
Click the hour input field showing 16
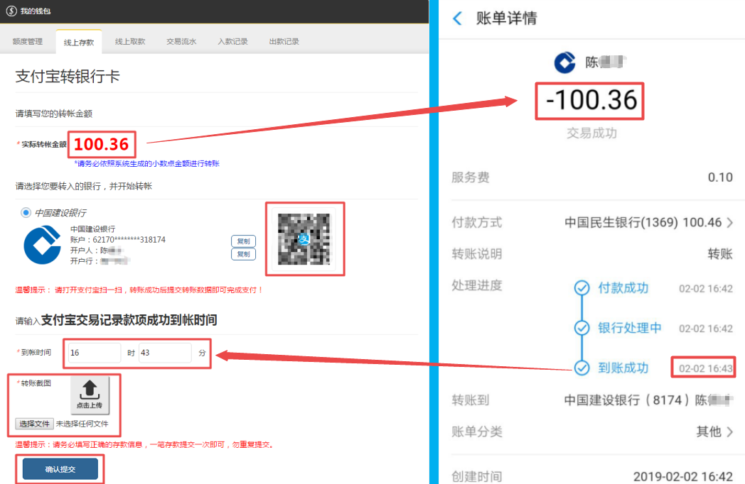(95, 353)
